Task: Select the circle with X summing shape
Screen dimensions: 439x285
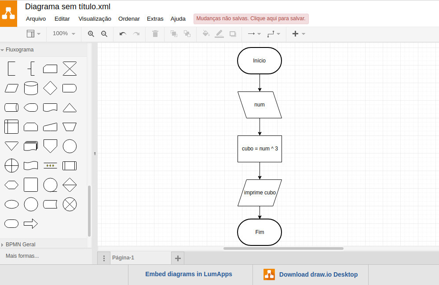Action: 70,204
